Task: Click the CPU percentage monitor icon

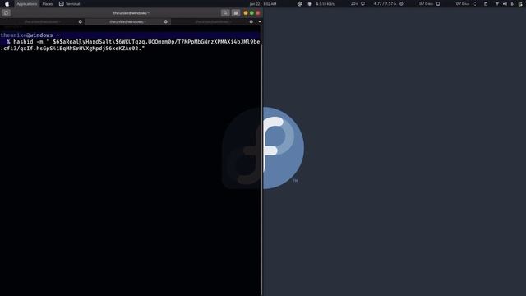Action: (x=362, y=4)
